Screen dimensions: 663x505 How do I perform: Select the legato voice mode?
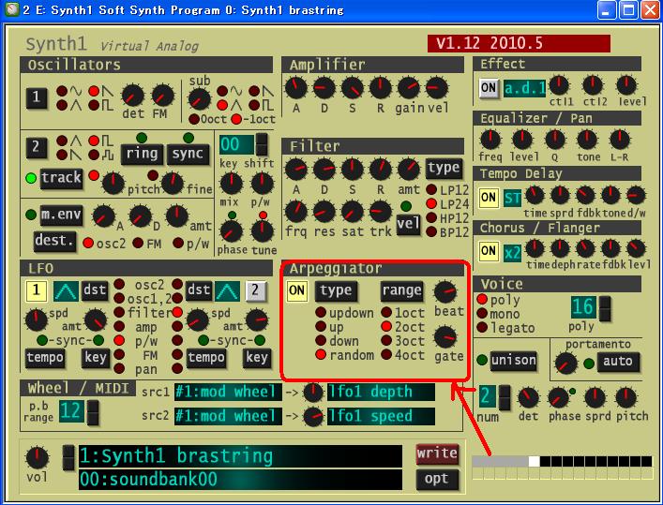pyautogui.click(x=482, y=328)
